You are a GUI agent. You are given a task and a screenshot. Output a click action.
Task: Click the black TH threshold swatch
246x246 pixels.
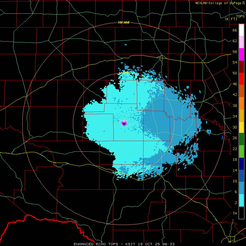point(241,213)
